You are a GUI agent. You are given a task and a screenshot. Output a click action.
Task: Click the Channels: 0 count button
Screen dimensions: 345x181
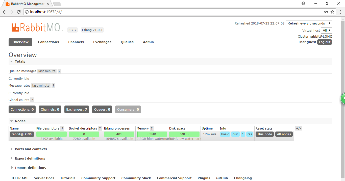point(50,110)
